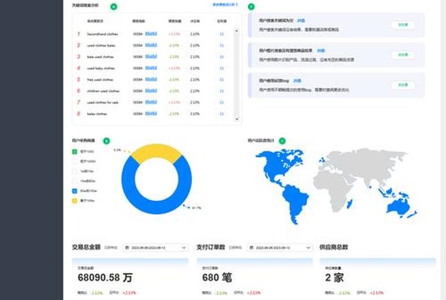Open last-column icon in used clothes for sale row

pyautogui.click(x=222, y=102)
